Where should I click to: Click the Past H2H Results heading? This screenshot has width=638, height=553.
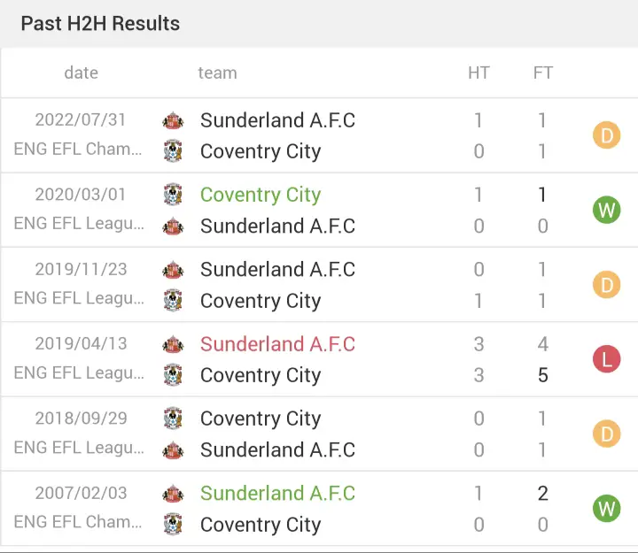100,23
